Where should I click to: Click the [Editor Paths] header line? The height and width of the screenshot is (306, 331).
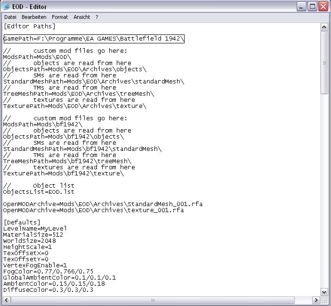coord(30,26)
